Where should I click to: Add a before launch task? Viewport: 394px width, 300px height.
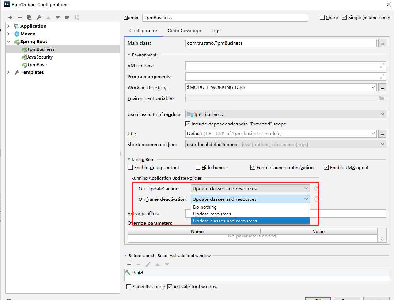tap(129, 265)
